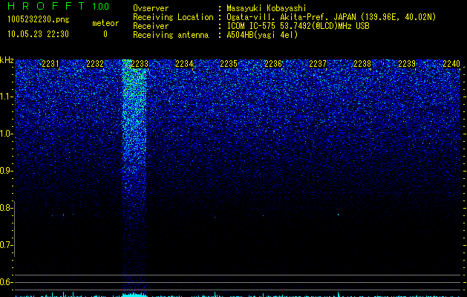Click the 2231 time marker
Screen dimensions: 467x297
[x=50, y=64]
